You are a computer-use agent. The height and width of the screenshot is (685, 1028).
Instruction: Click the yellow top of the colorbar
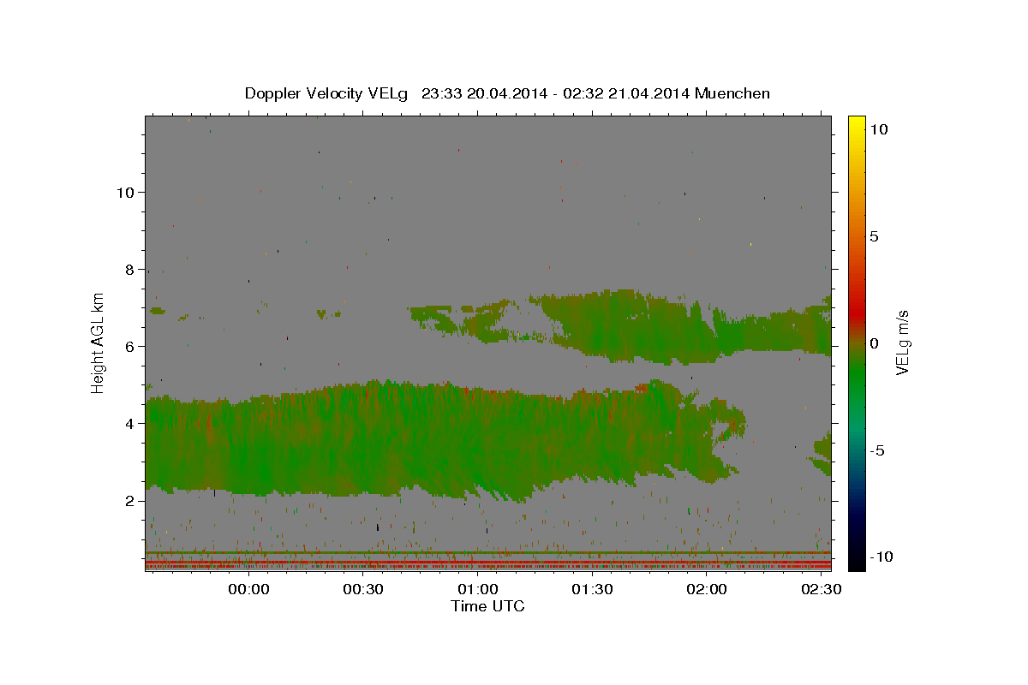857,122
